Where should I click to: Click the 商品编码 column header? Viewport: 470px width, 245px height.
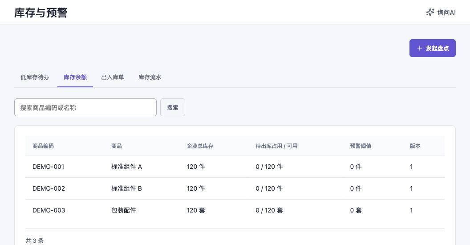(x=43, y=146)
